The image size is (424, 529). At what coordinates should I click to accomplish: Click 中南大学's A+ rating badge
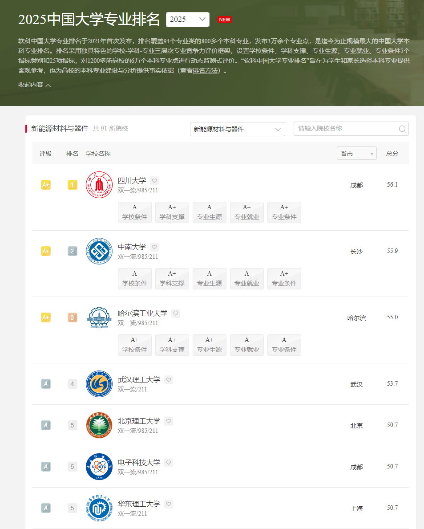[46, 251]
